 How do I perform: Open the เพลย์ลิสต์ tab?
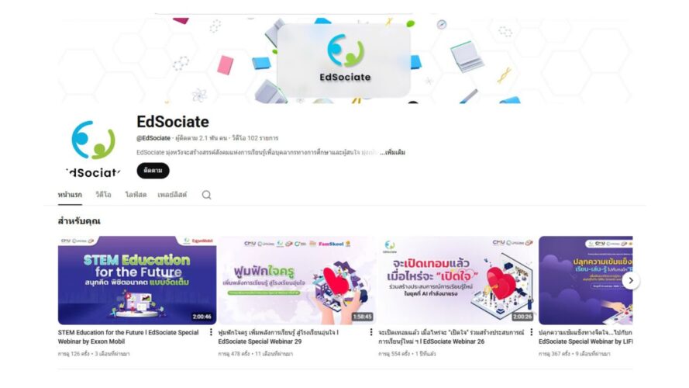[172, 195]
